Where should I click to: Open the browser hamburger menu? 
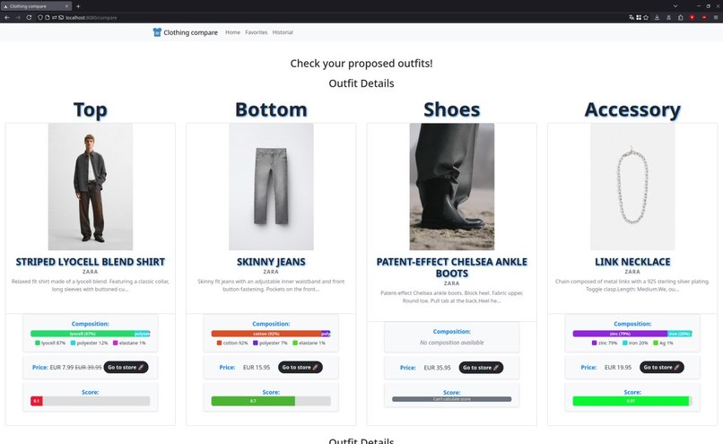pos(716,18)
